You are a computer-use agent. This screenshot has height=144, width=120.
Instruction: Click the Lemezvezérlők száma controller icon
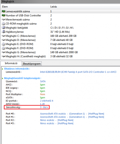[x=3, y=12]
